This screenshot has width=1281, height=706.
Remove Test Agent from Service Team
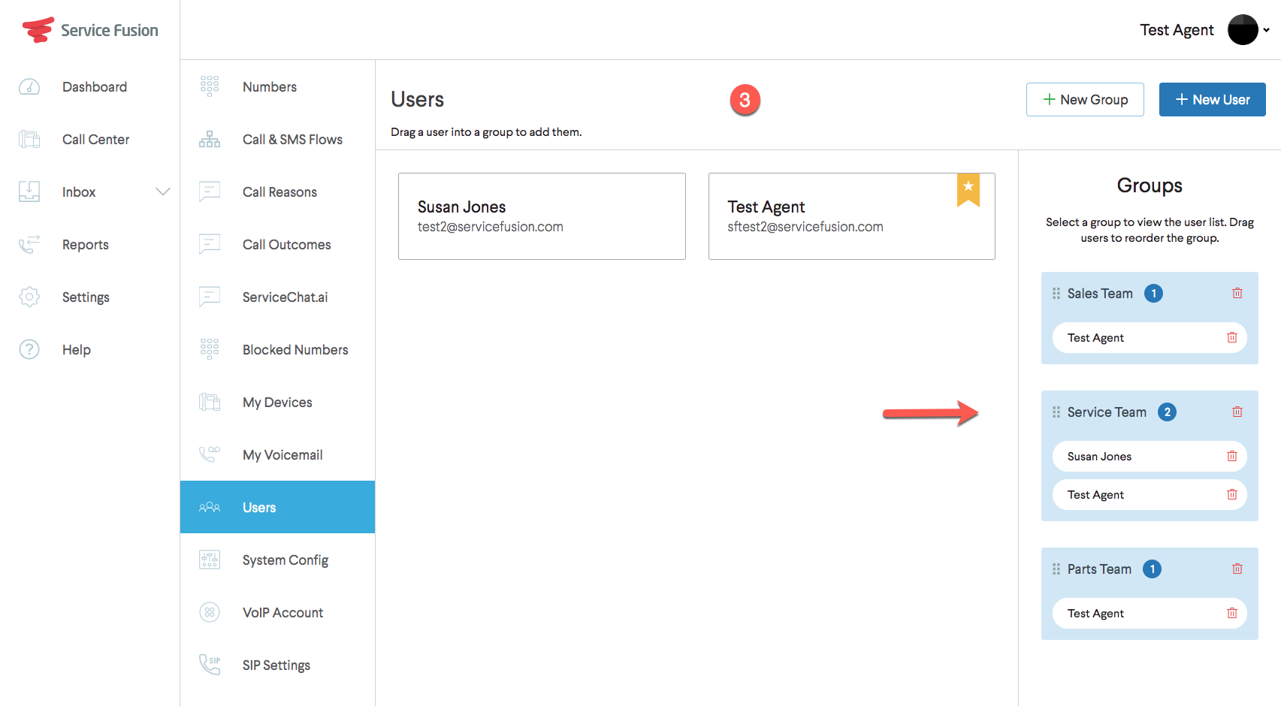tap(1232, 494)
